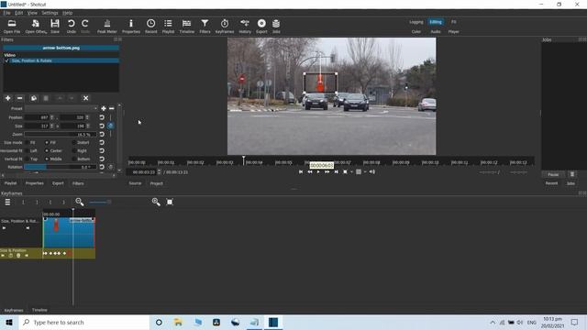Screen dimensions: 587x330
Task: Select Right horizontal fit
Action: pos(80,150)
